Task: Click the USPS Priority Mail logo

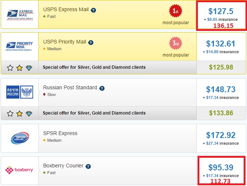Action: (x=20, y=46)
